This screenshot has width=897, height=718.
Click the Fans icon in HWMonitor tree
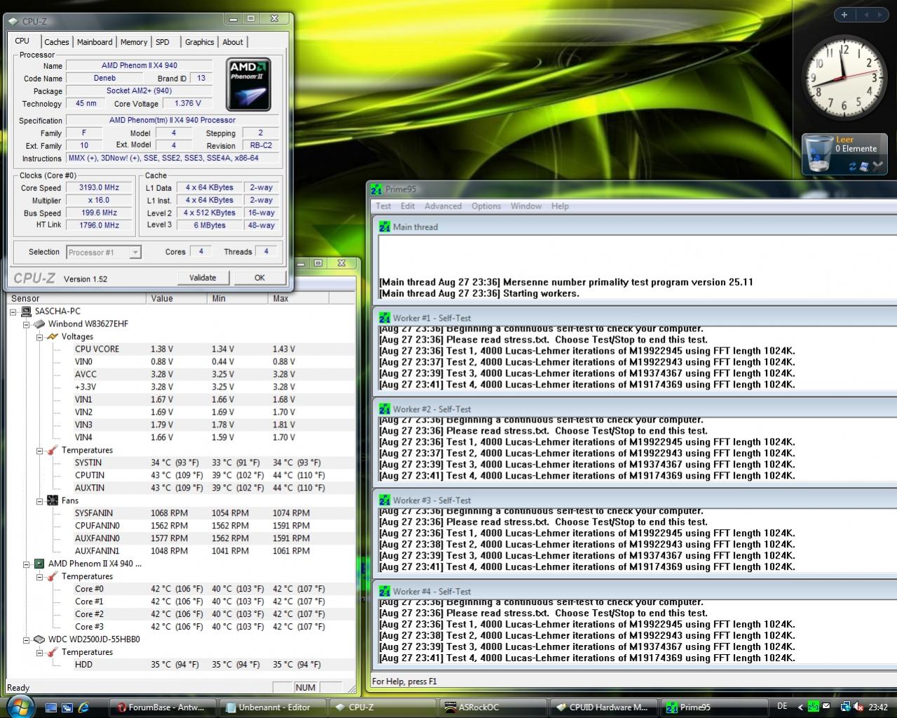point(53,500)
